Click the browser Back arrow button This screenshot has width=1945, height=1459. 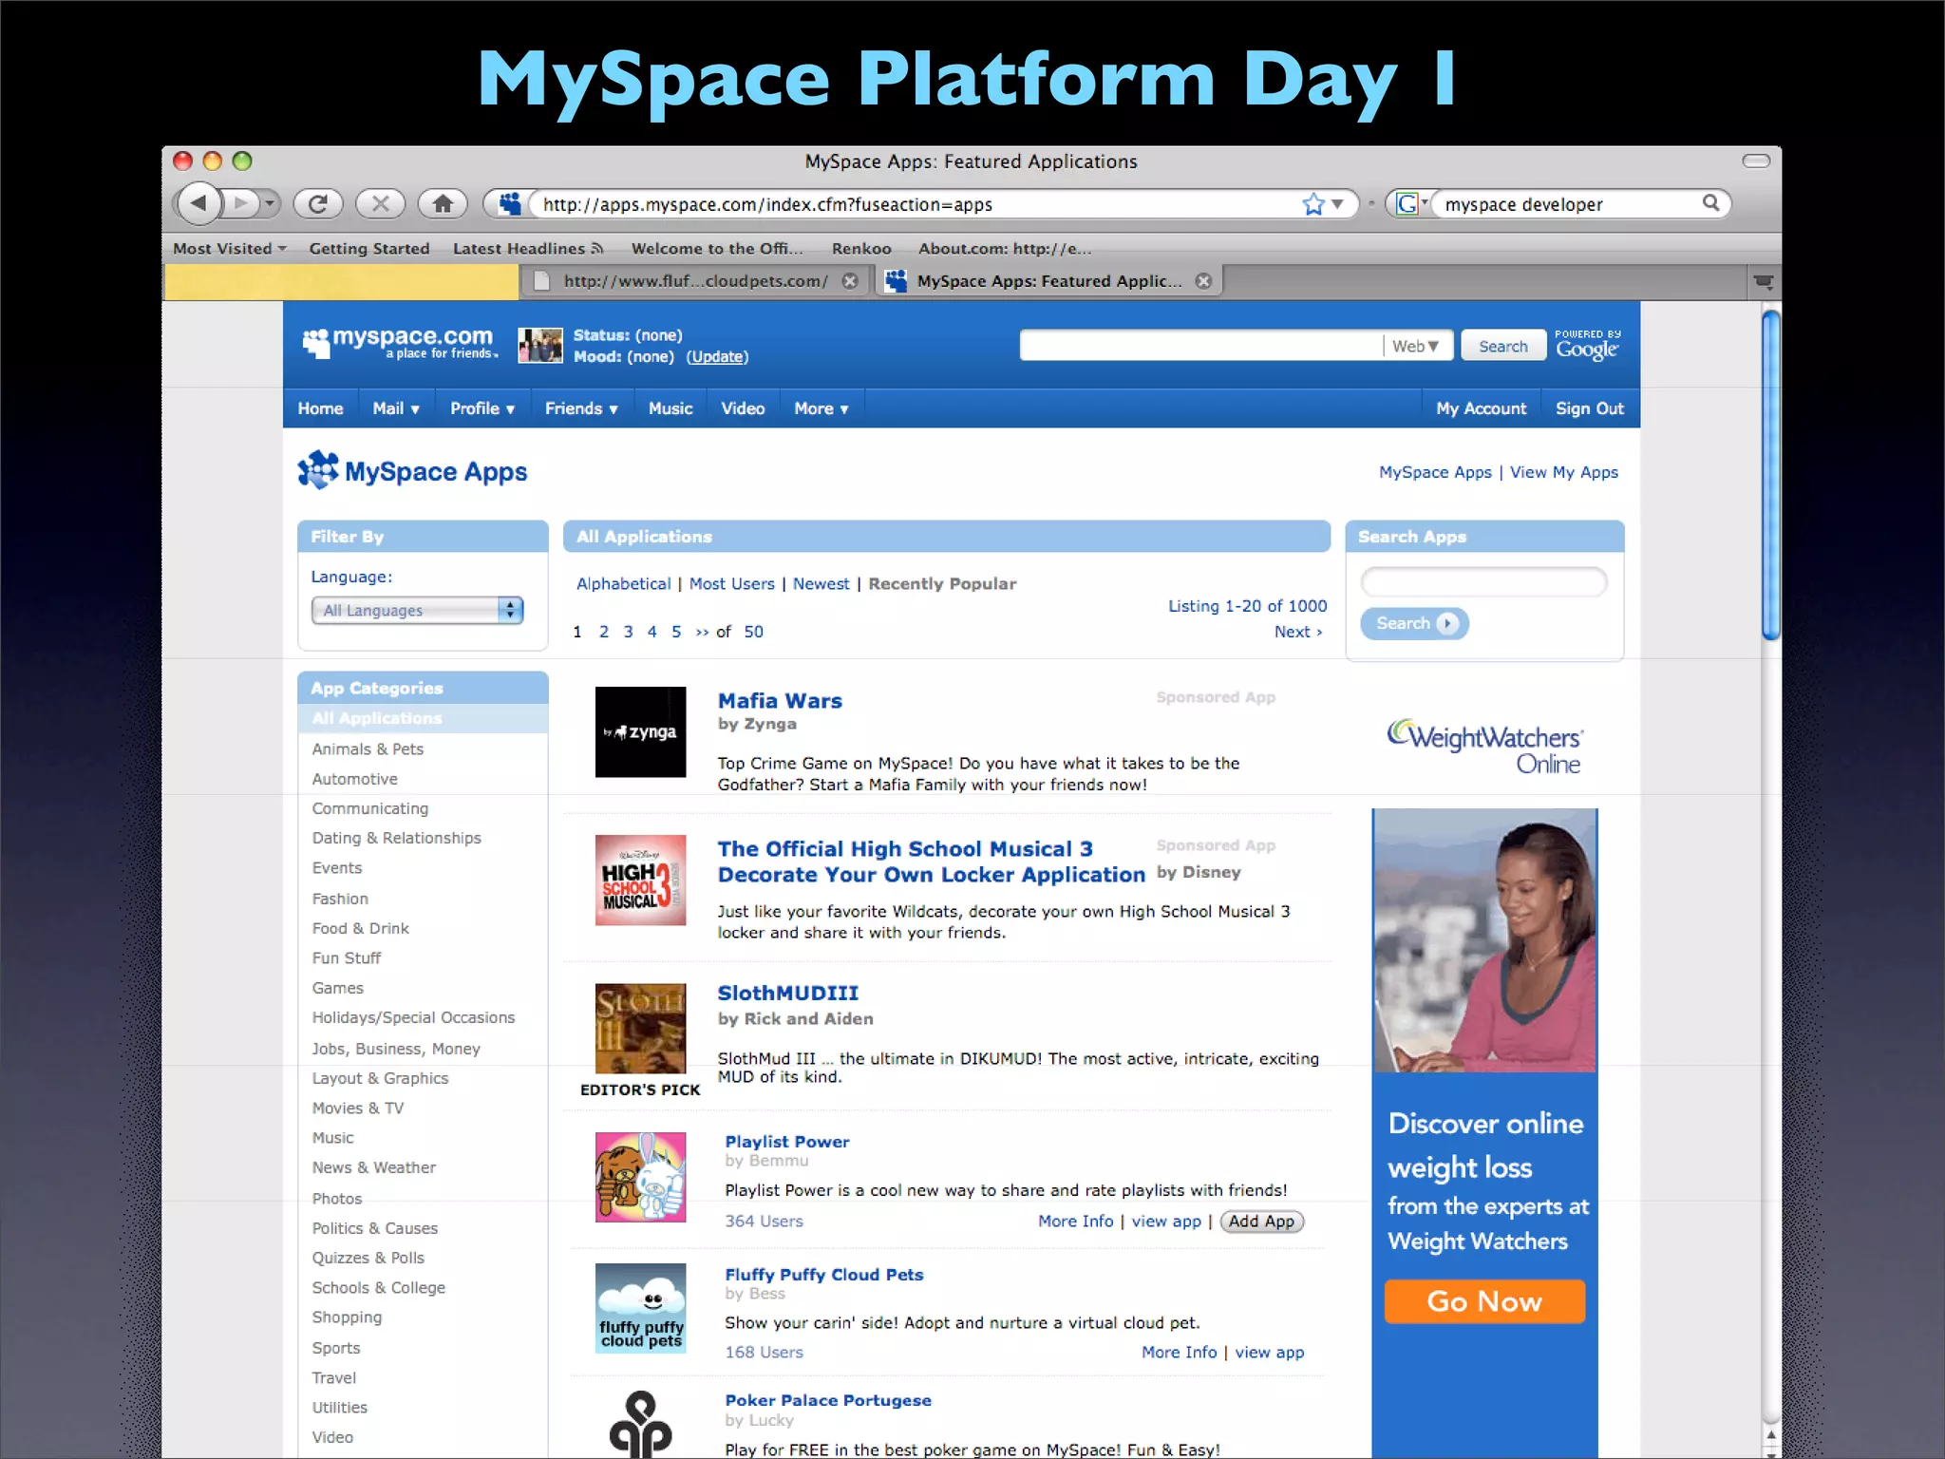point(199,203)
